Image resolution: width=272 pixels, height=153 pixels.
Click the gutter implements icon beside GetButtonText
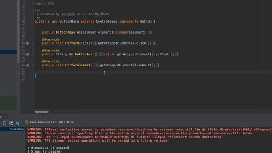point(27,54)
